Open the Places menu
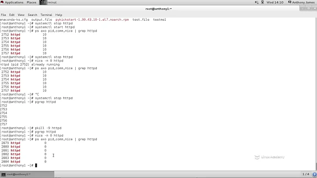The image size is (317, 178). pyautogui.click(x=31, y=3)
